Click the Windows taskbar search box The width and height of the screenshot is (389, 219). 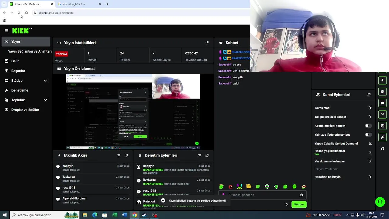44,215
